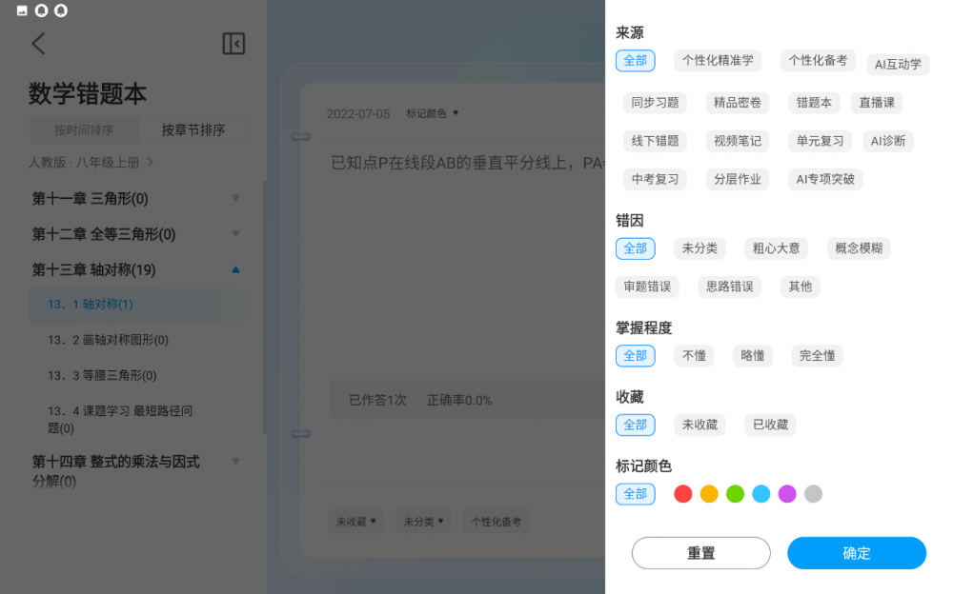Set mastery level to 不懂
This screenshot has height=594, width=953.
point(694,356)
